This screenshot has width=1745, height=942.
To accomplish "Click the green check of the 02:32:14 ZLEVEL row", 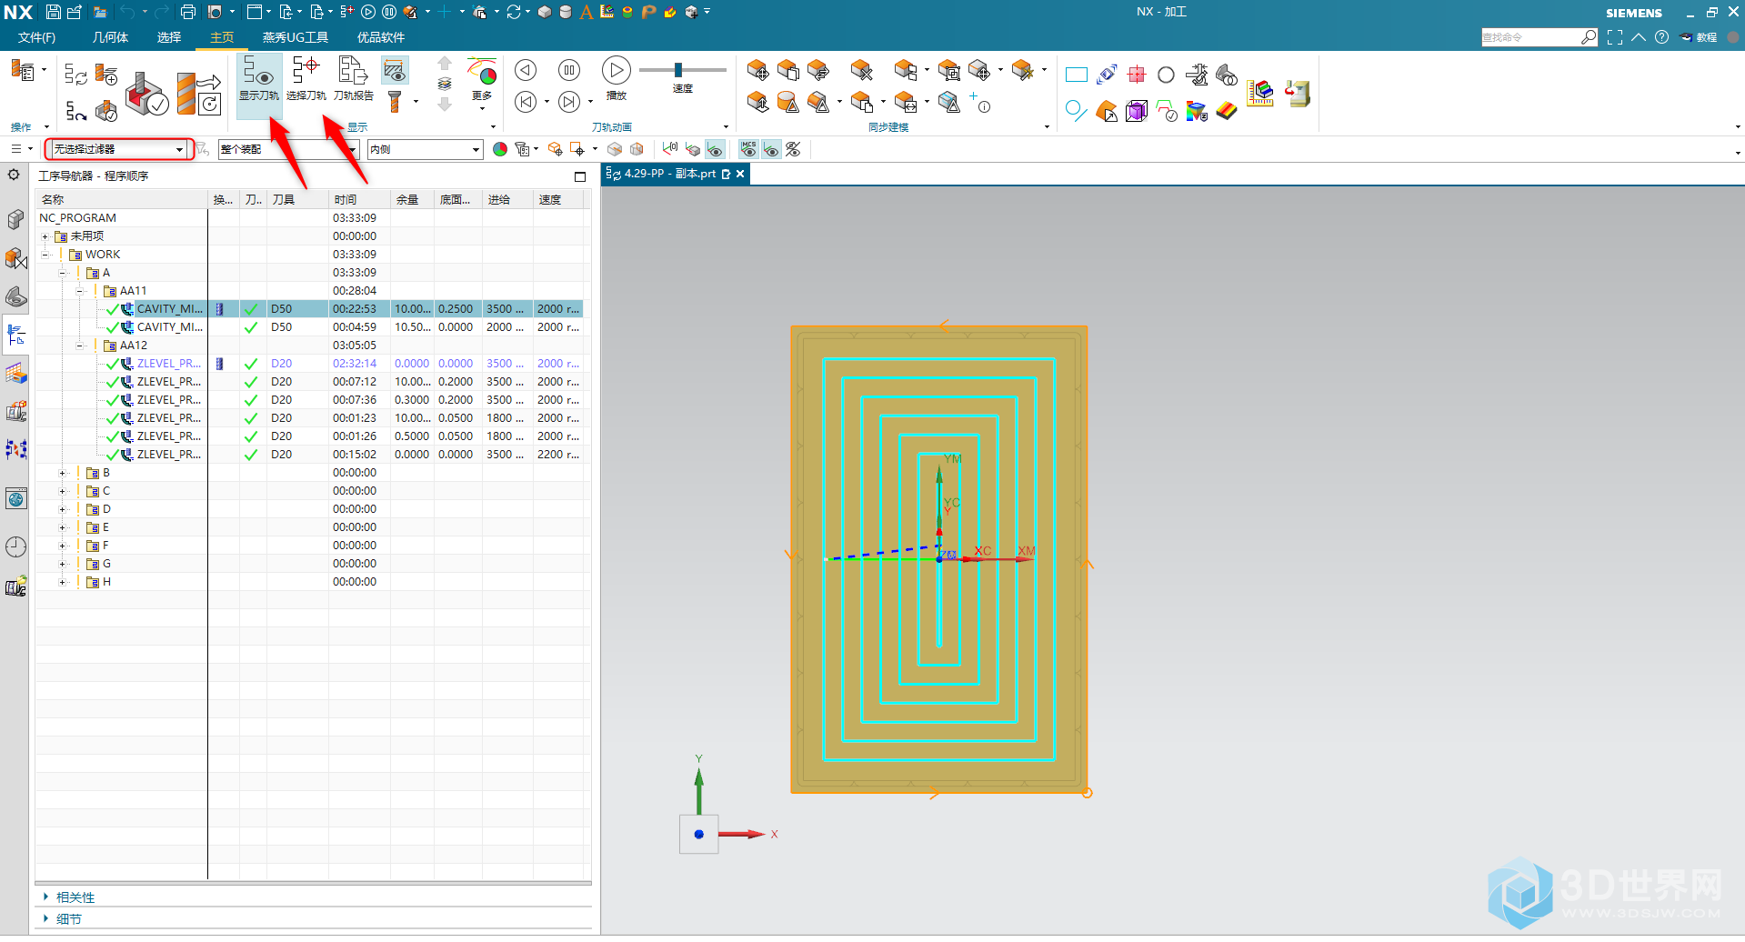I will coord(251,364).
